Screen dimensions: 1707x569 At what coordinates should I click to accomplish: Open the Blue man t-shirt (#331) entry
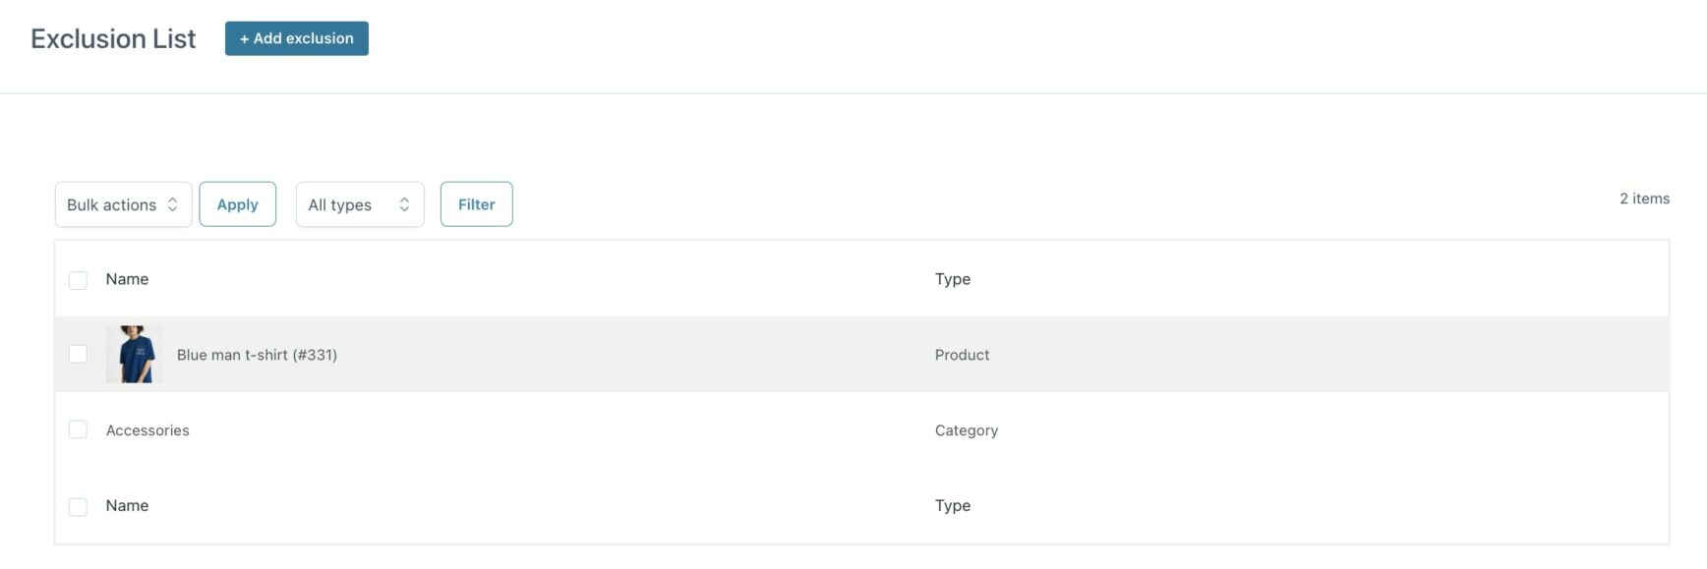point(257,355)
